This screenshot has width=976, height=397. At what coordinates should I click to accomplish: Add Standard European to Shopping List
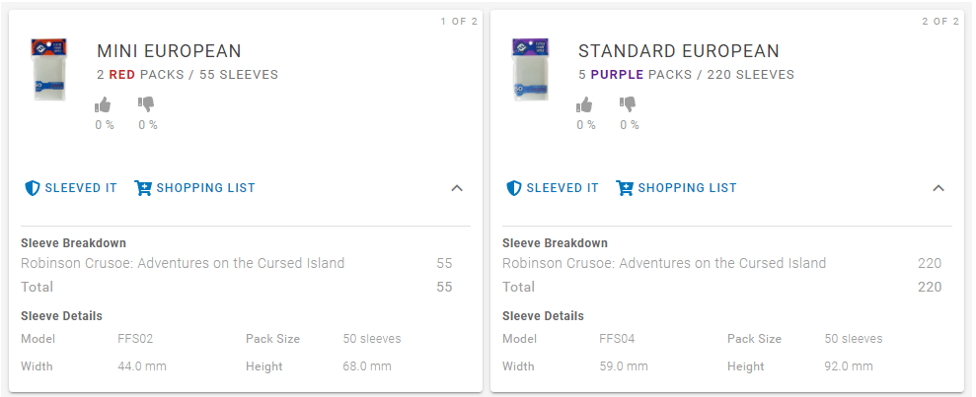(x=677, y=188)
